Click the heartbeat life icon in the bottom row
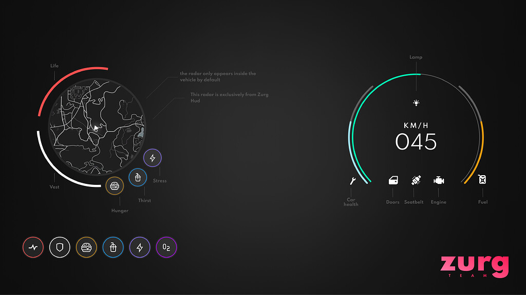Image resolution: width=526 pixels, height=295 pixels. [33, 247]
